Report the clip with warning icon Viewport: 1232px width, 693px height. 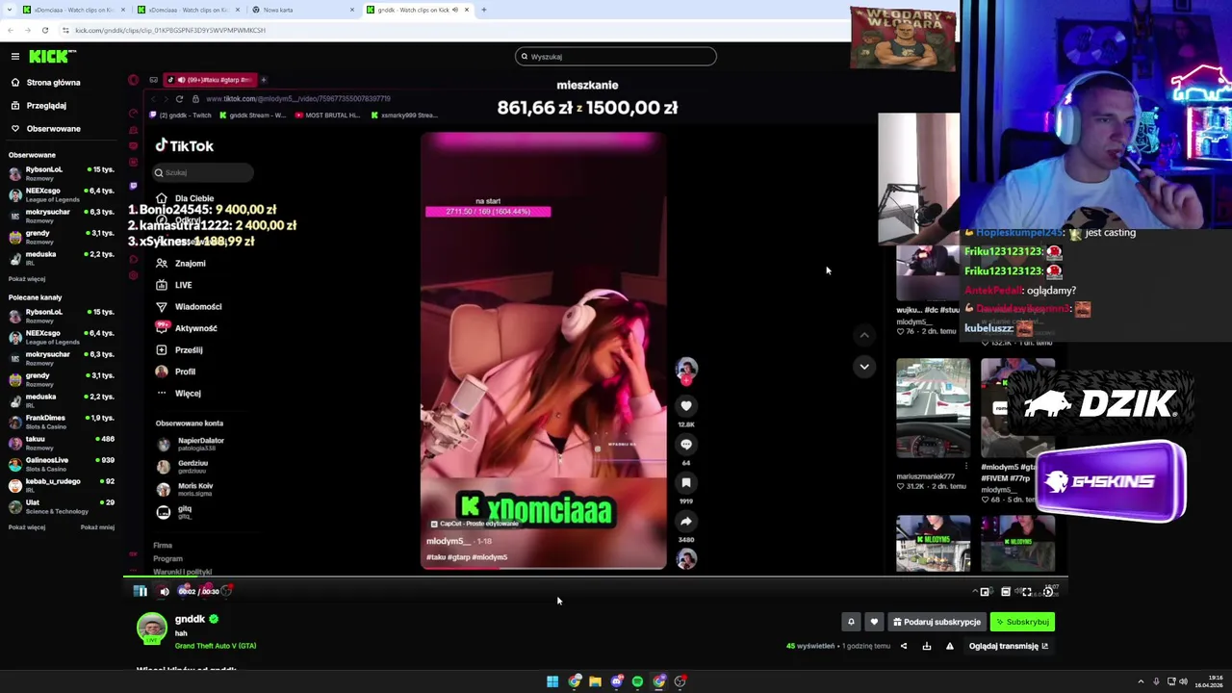[950, 646]
